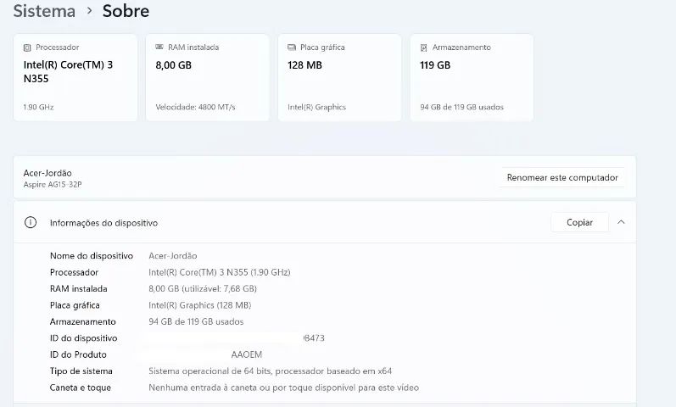Viewport: 676px width, 407px height.
Task: Select the Intel(R) Core(TM) 3 N355 card title
Action: click(68, 71)
